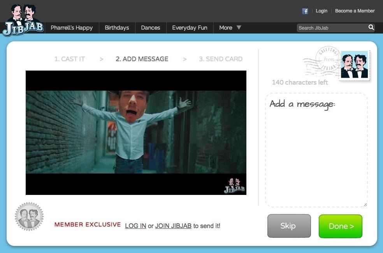
Task: Click the Greetings from JibJab postmark
Action: (x=326, y=60)
